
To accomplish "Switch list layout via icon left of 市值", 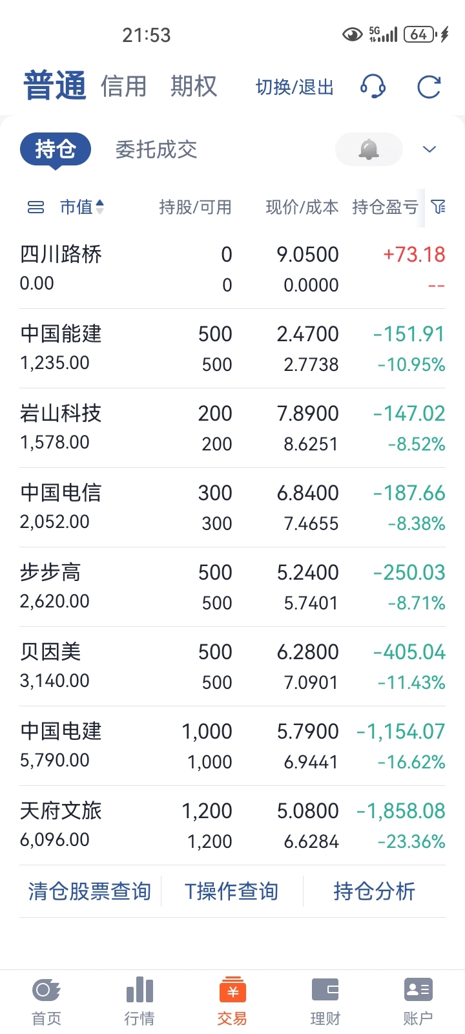I will pos(36,207).
